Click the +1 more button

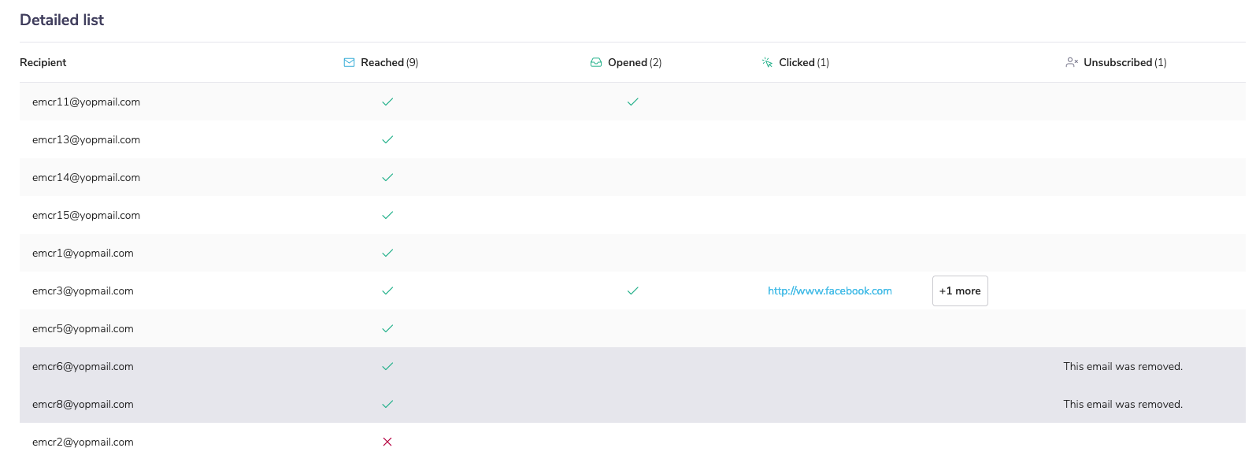coord(960,291)
